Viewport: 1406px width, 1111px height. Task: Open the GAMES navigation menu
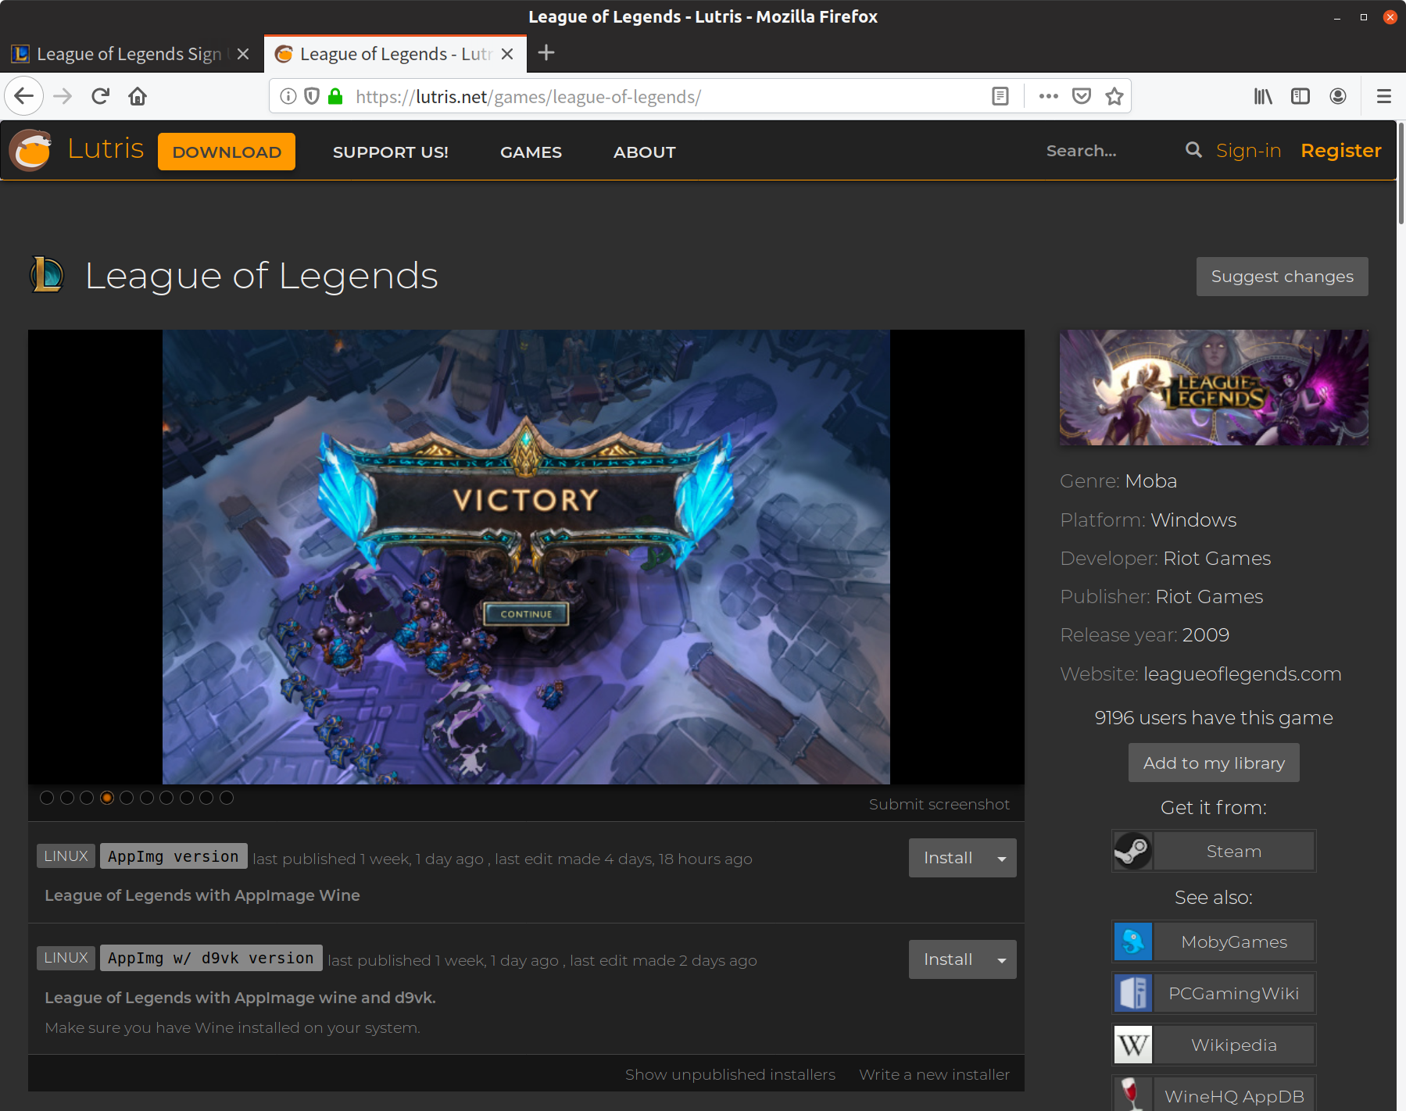point(531,152)
